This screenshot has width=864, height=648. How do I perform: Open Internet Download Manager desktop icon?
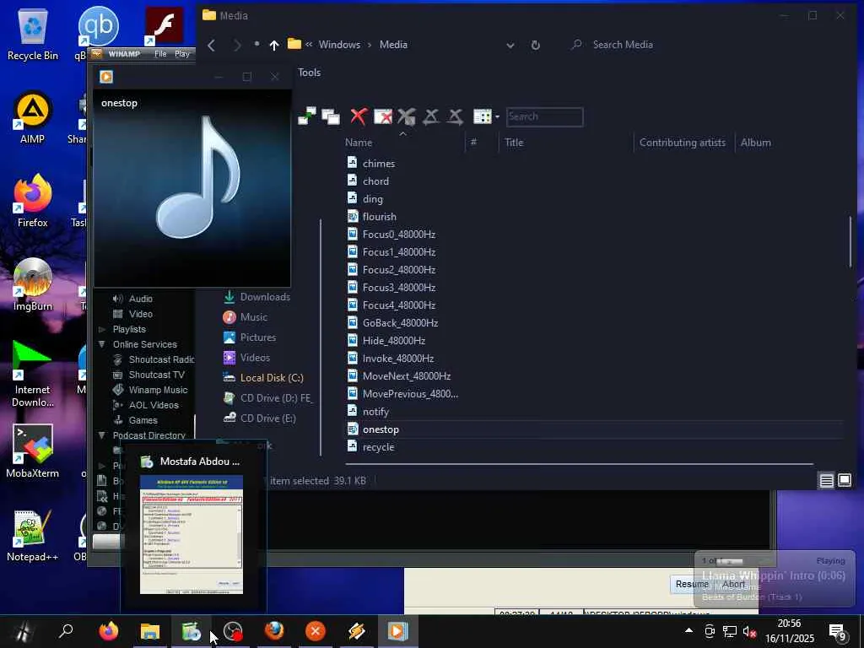pos(33,375)
